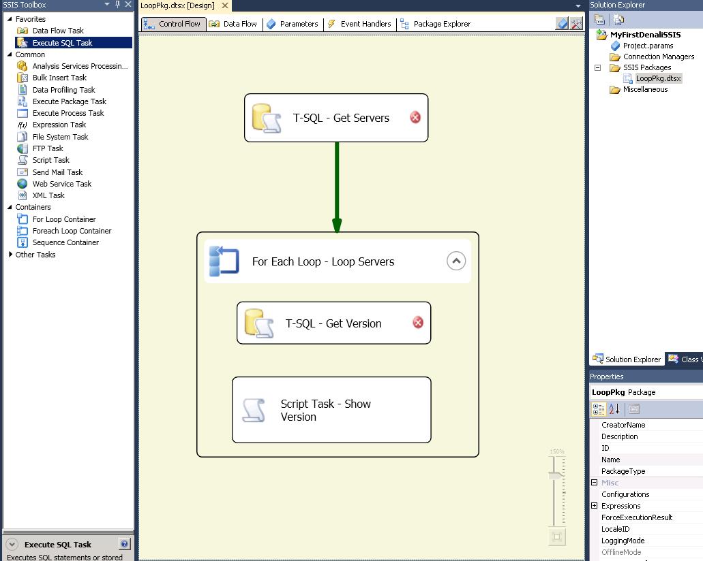The height and width of the screenshot is (561, 703).
Task: Choose the XML Task icon
Action: (x=23, y=195)
